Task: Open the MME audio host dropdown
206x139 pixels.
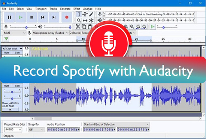Action: pos(15,33)
